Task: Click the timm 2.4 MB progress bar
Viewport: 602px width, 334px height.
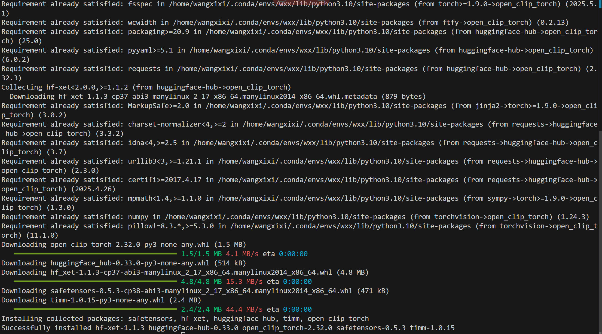Action: [95, 309]
